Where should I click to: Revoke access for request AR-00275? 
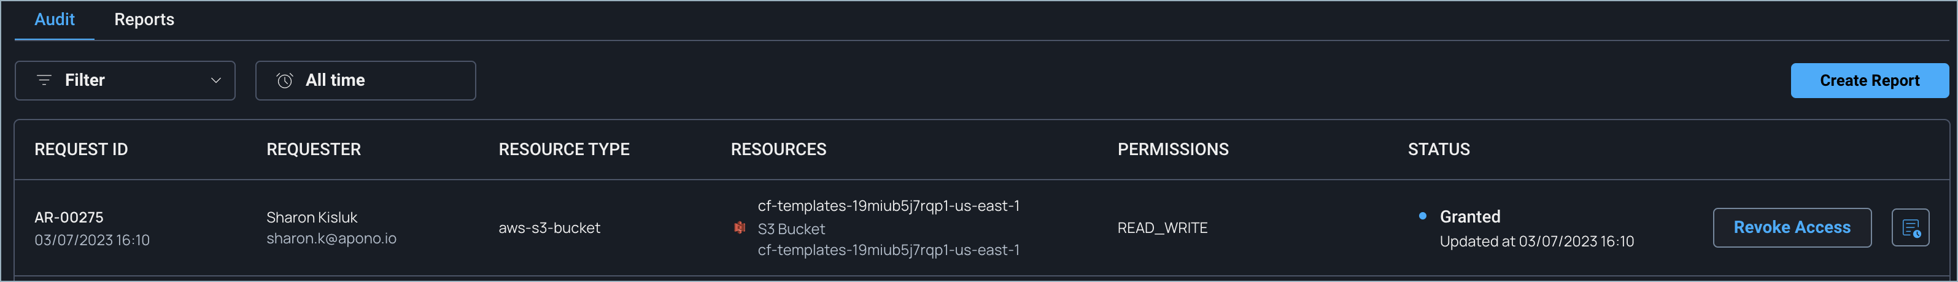[1791, 227]
